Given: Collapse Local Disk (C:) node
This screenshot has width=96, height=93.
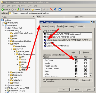Looking at the screenshot, I should pos(6,31).
